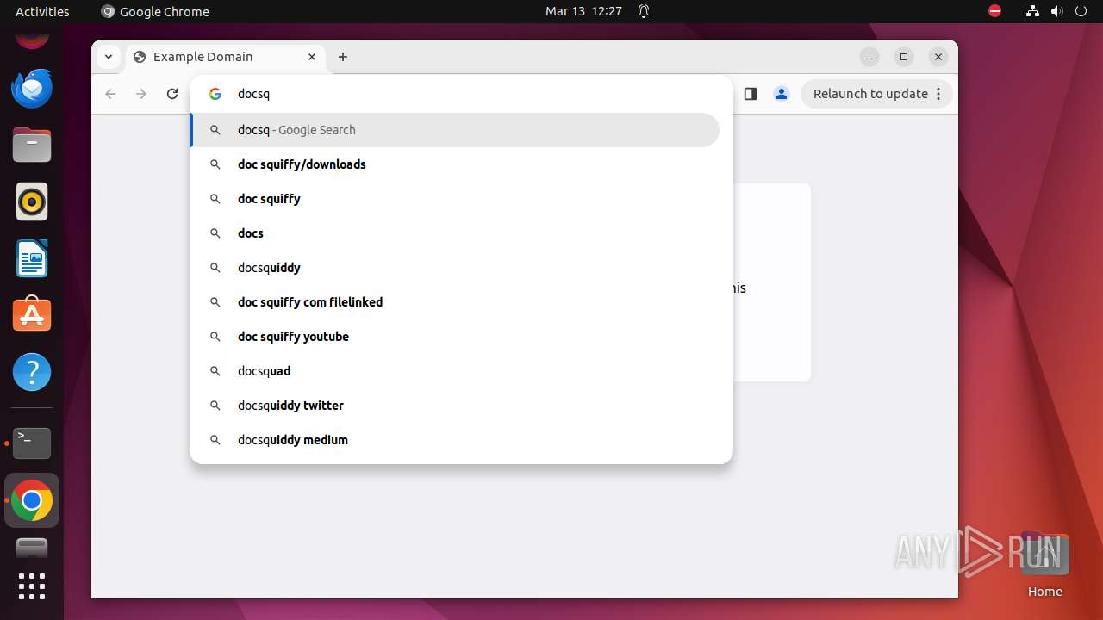Screen dimensions: 1103x620
Task: Open Terminal from the dock
Action: pos(32,443)
